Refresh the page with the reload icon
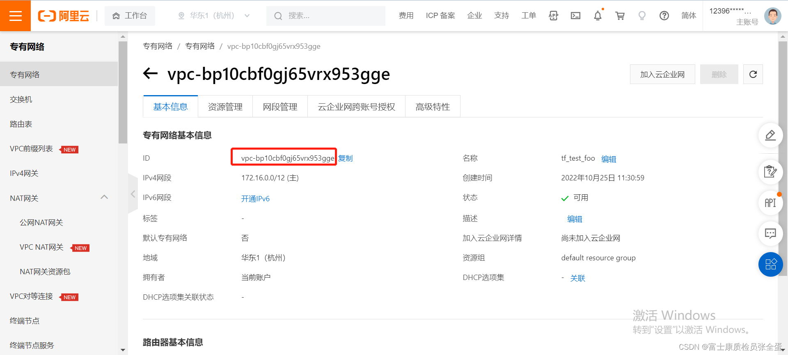 (753, 74)
